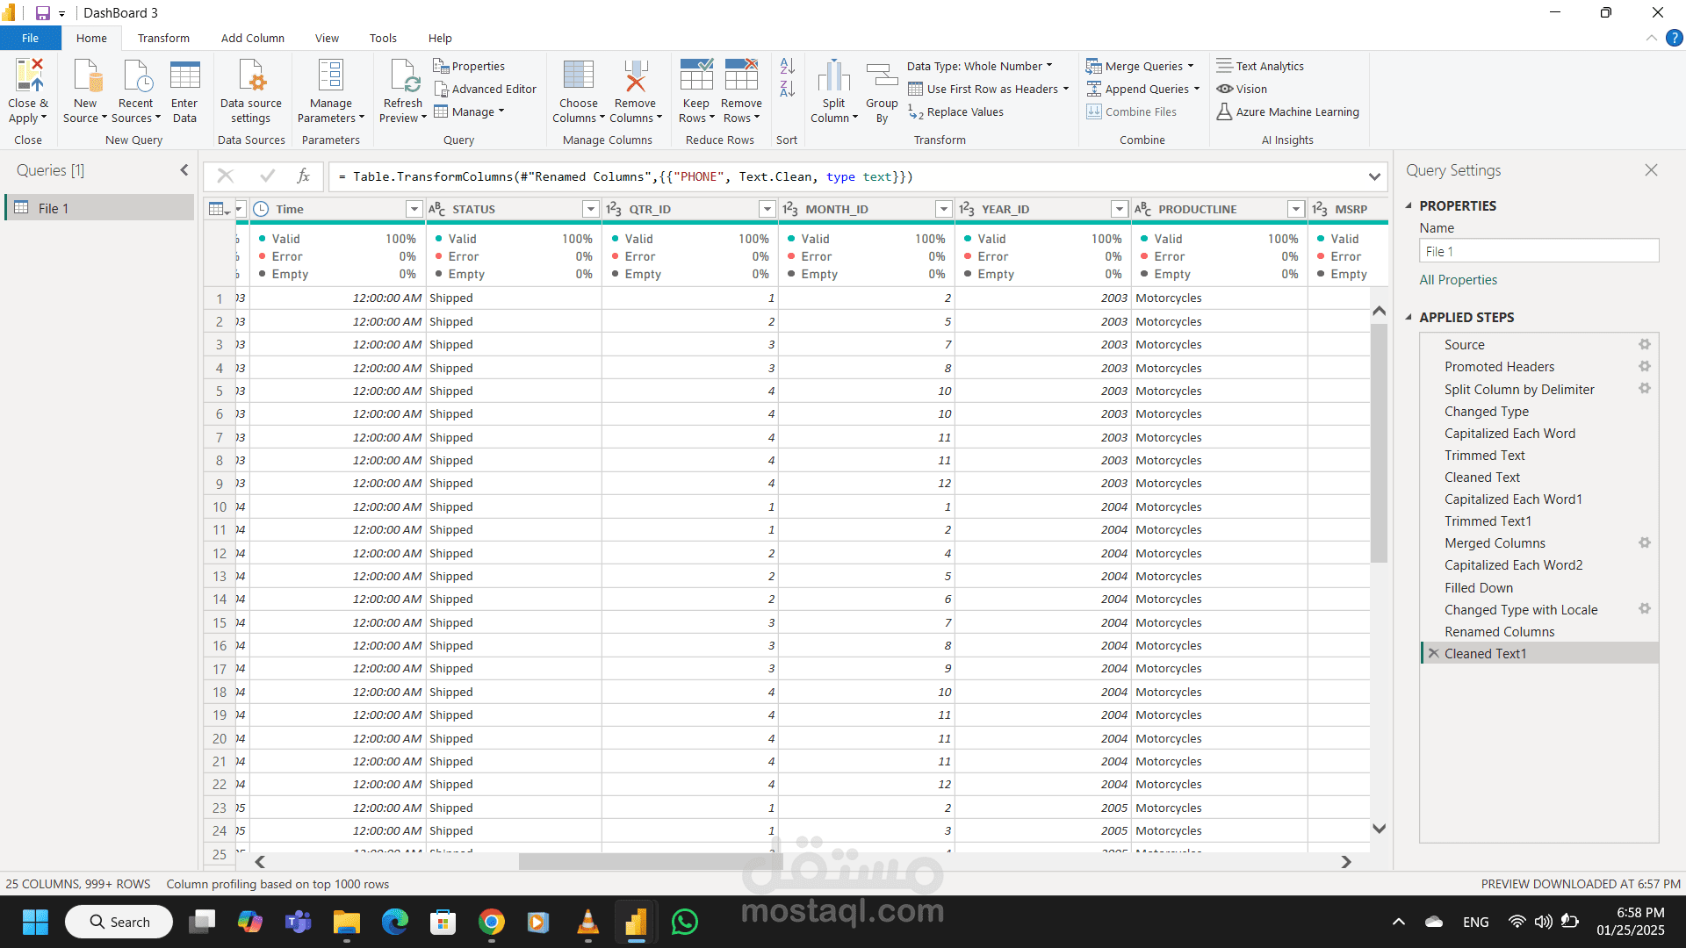Collapse the APPLIED STEPS section
Screen dimensions: 1686x948
(x=1409, y=317)
